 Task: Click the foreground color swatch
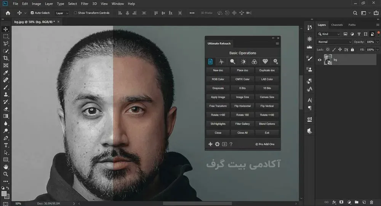click(x=4, y=193)
